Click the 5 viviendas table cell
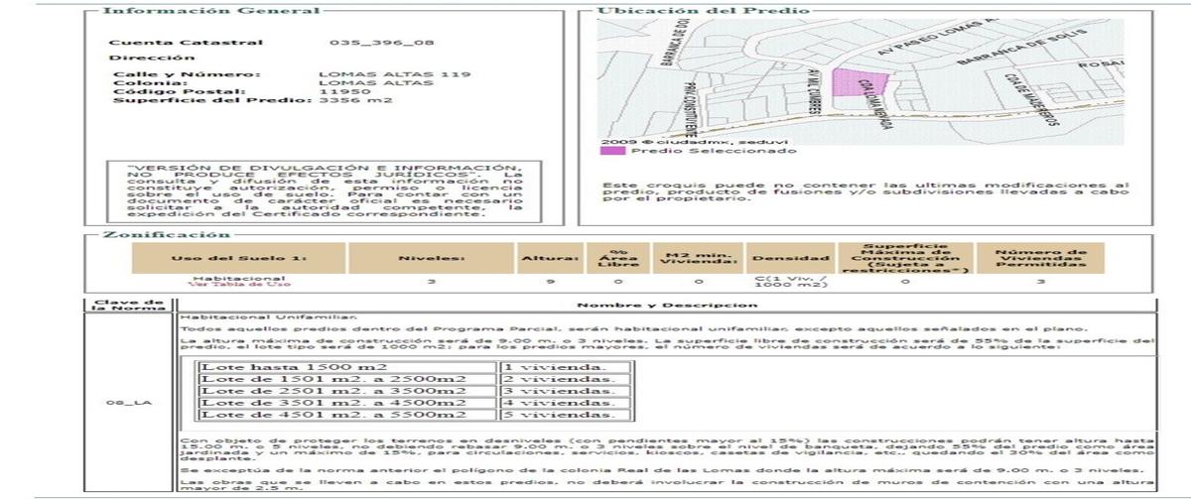Screen dimensions: 1191x503 coord(565,415)
